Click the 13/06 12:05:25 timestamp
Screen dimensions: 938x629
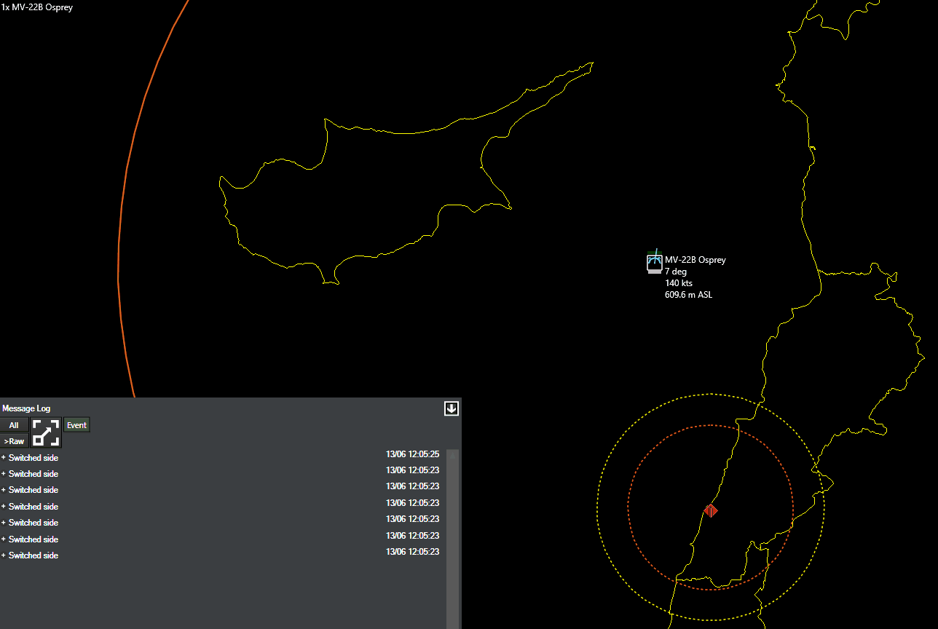pyautogui.click(x=412, y=454)
